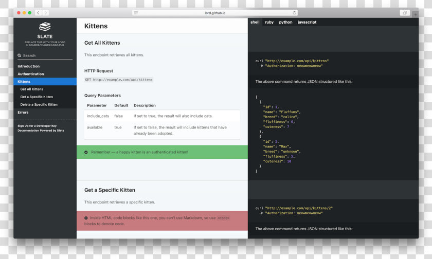Click the "name": "Fluffums" JSON line
Screen dimensions: 432x259
[x=282, y=112]
